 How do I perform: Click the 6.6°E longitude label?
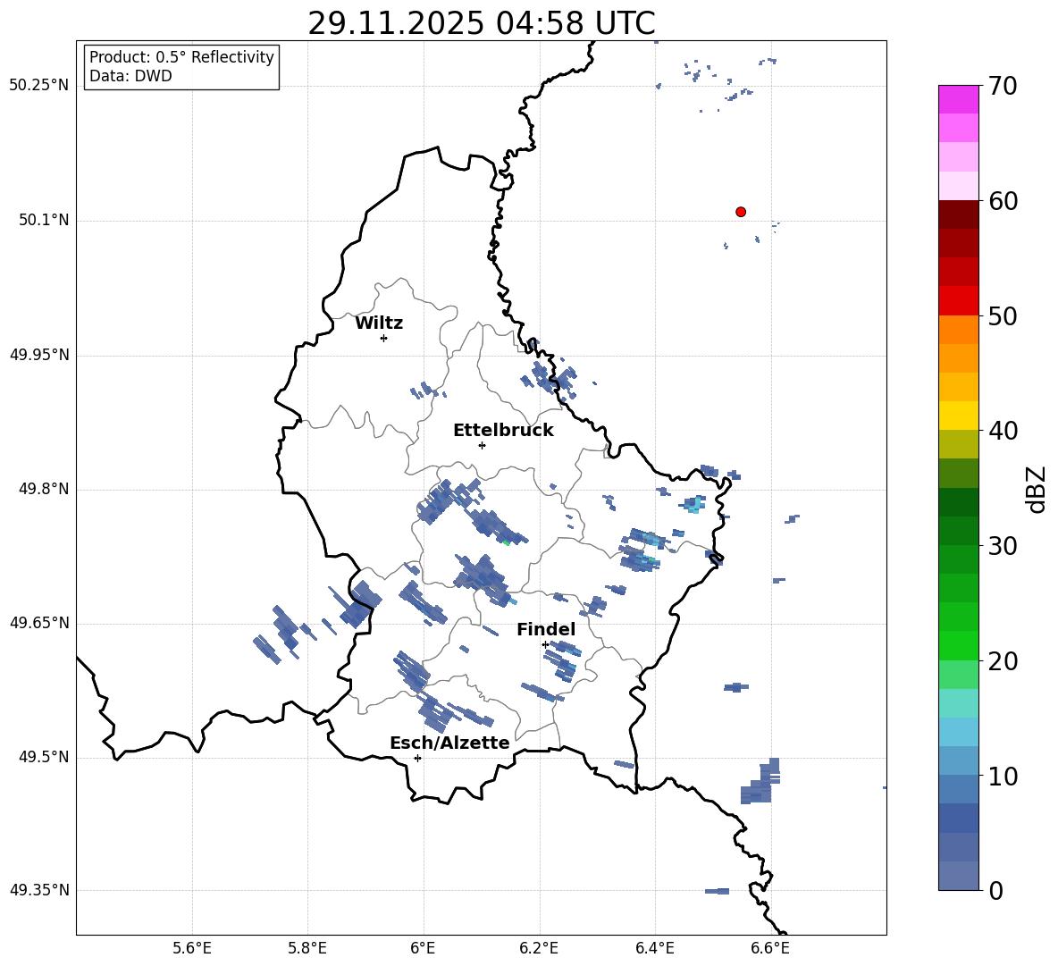point(770,949)
